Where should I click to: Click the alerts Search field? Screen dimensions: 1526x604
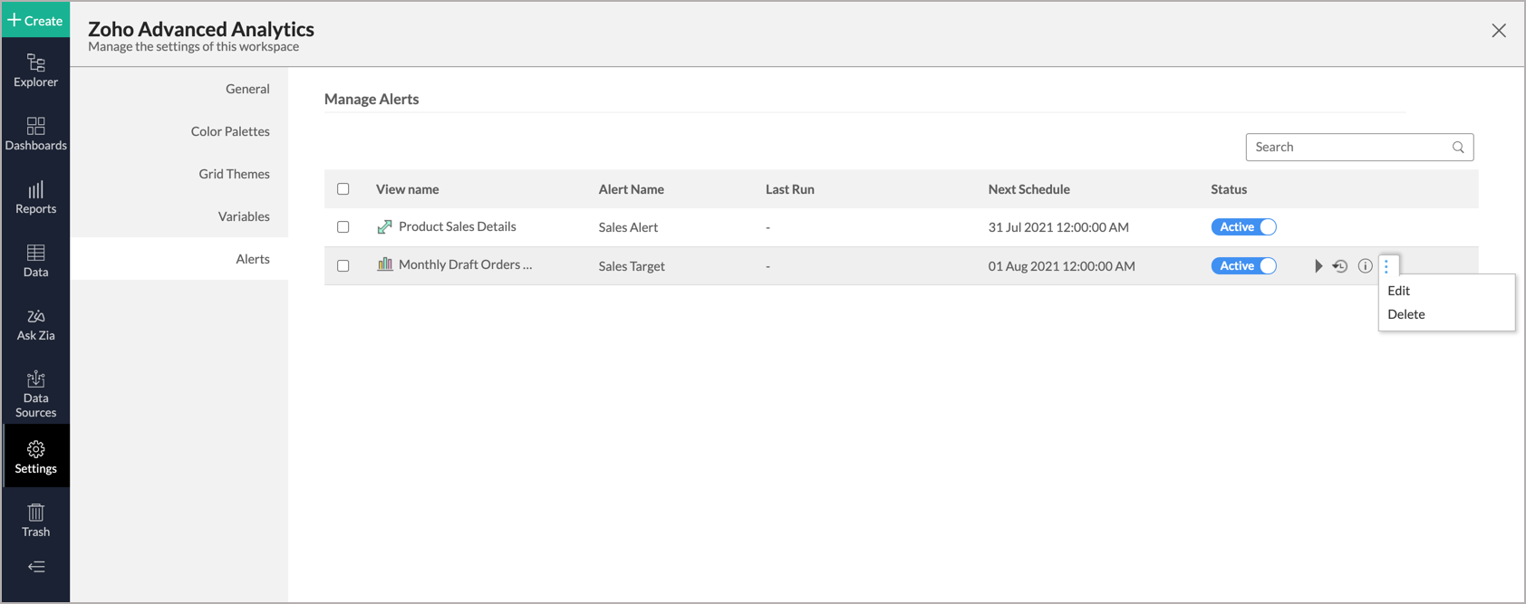1350,147
